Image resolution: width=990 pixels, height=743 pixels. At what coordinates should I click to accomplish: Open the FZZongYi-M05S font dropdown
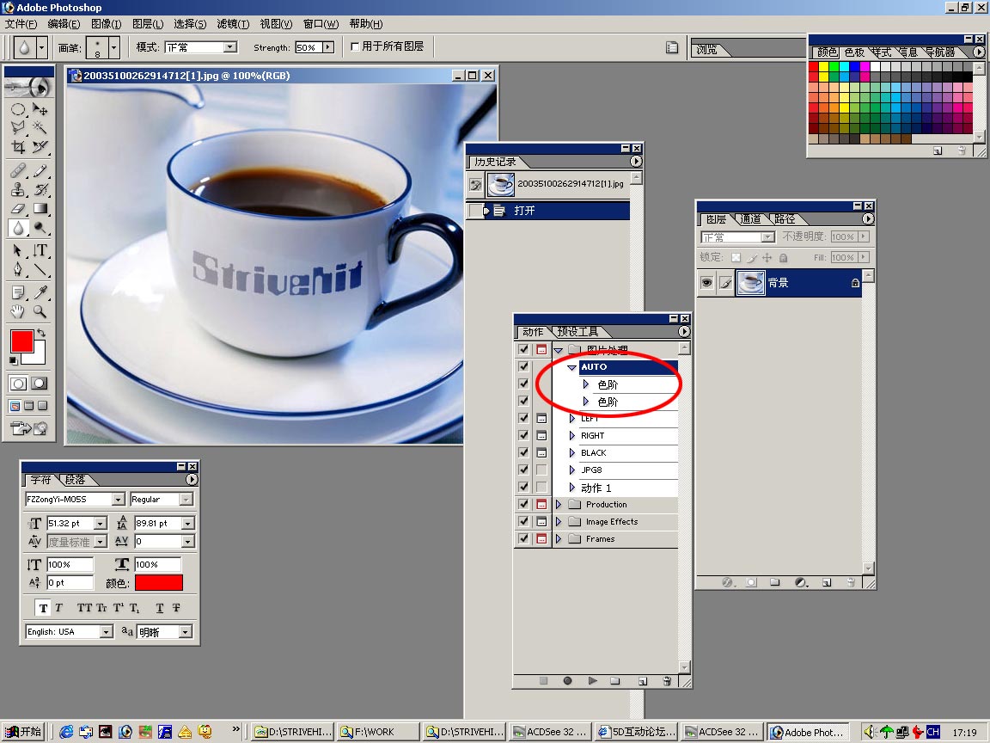click(118, 499)
